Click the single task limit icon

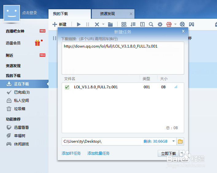pyautogui.click(x=142, y=25)
